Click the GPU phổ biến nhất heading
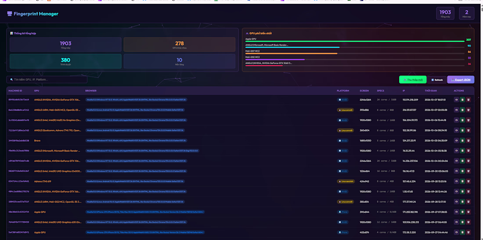The width and height of the screenshot is (483, 240). 260,33
